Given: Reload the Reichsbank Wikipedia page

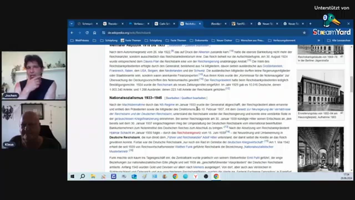Looking at the screenshot, I should click(x=87, y=33).
